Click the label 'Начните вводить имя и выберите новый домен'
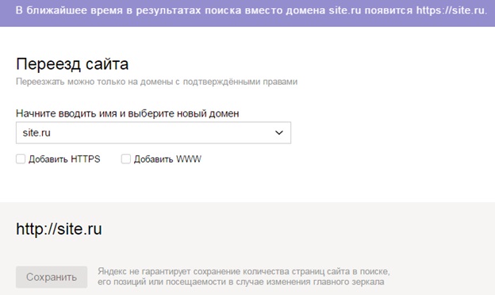This screenshot has width=495, height=295. pos(128,113)
